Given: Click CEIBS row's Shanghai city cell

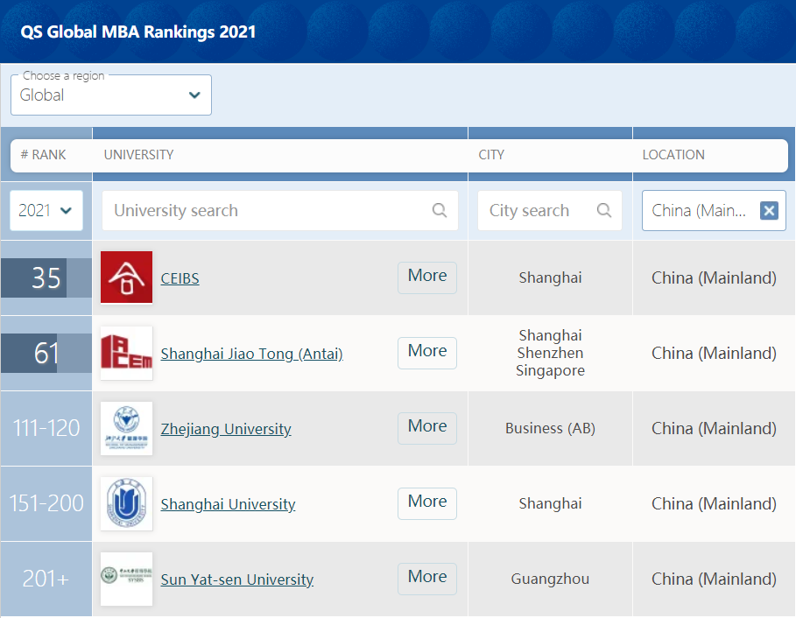Looking at the screenshot, I should [550, 277].
